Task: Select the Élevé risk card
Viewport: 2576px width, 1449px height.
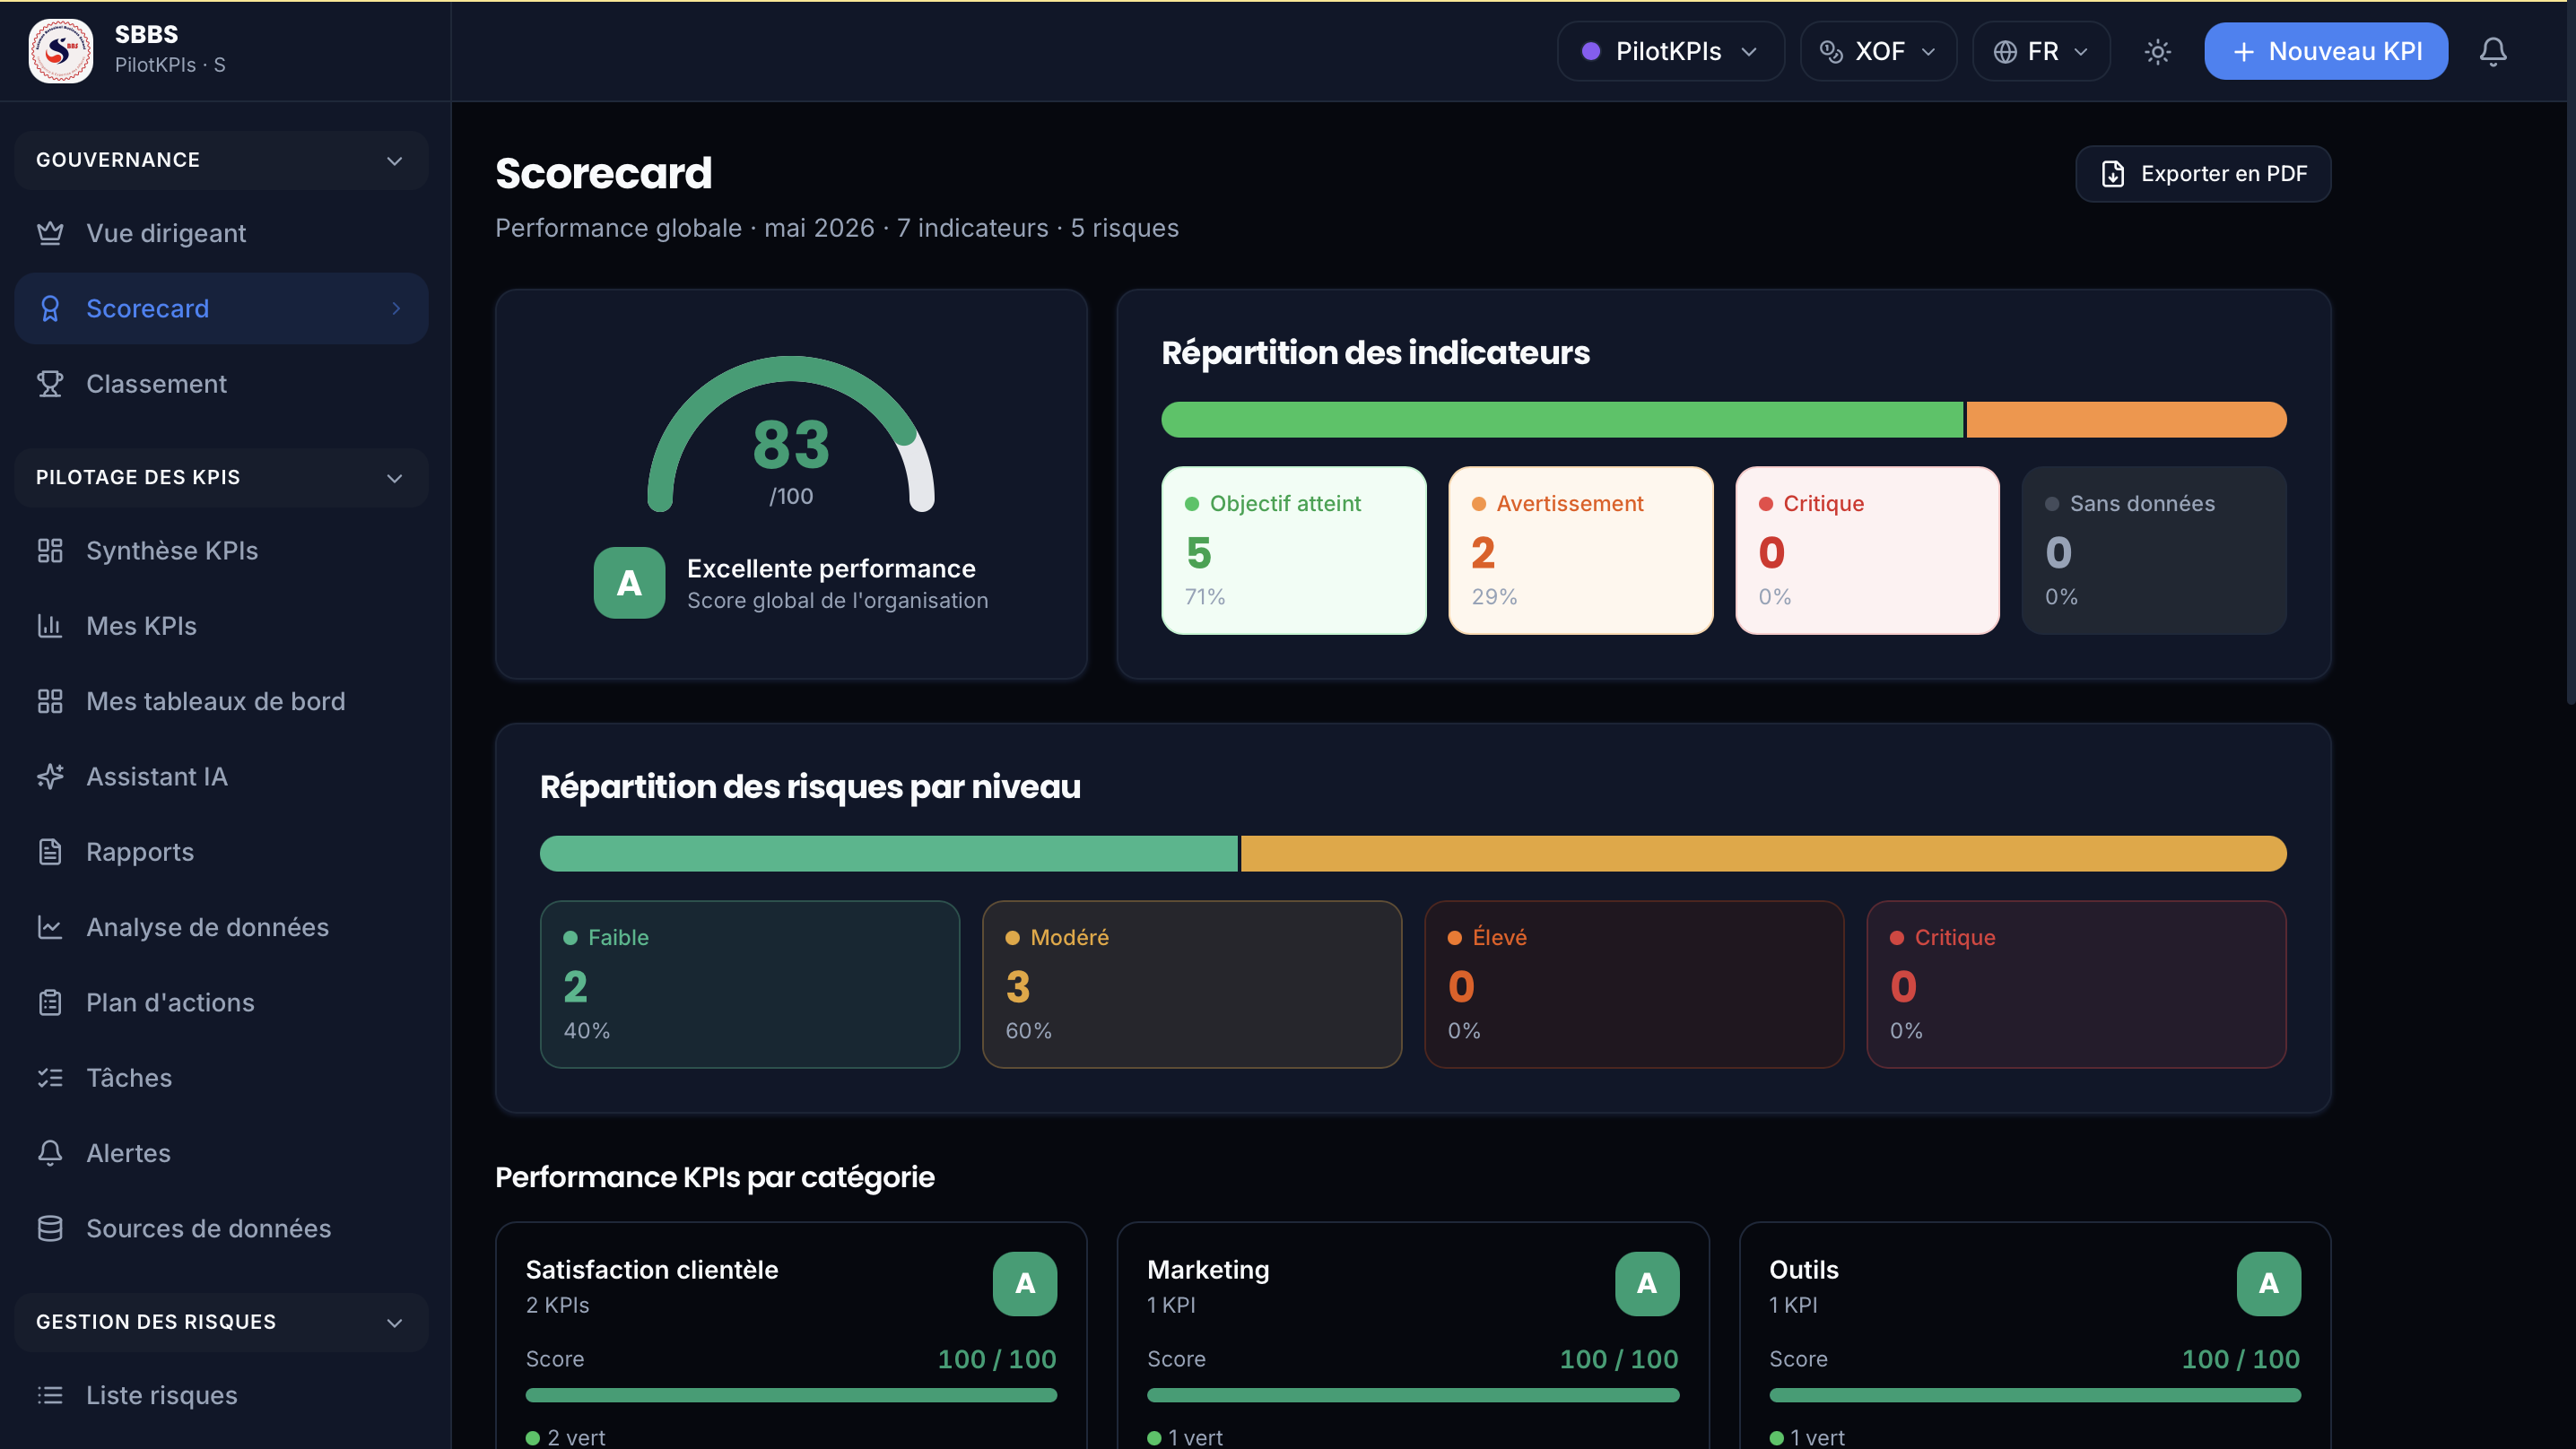Action: click(1634, 985)
